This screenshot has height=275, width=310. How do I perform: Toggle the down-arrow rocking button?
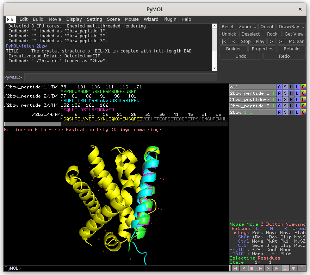293,268
